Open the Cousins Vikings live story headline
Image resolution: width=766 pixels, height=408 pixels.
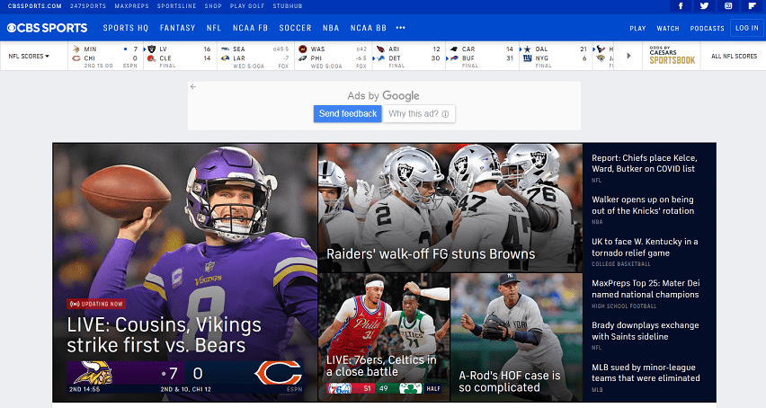click(x=164, y=335)
